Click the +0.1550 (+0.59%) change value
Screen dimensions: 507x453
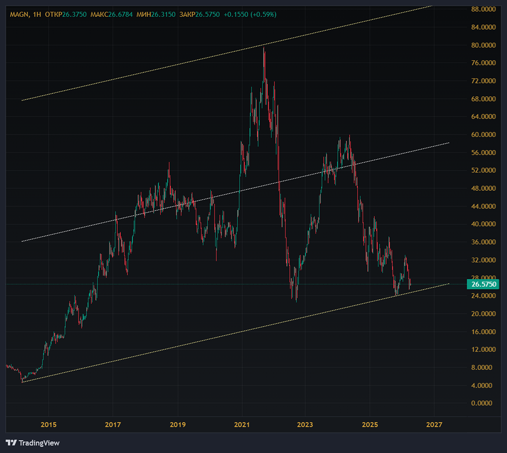[250, 15]
